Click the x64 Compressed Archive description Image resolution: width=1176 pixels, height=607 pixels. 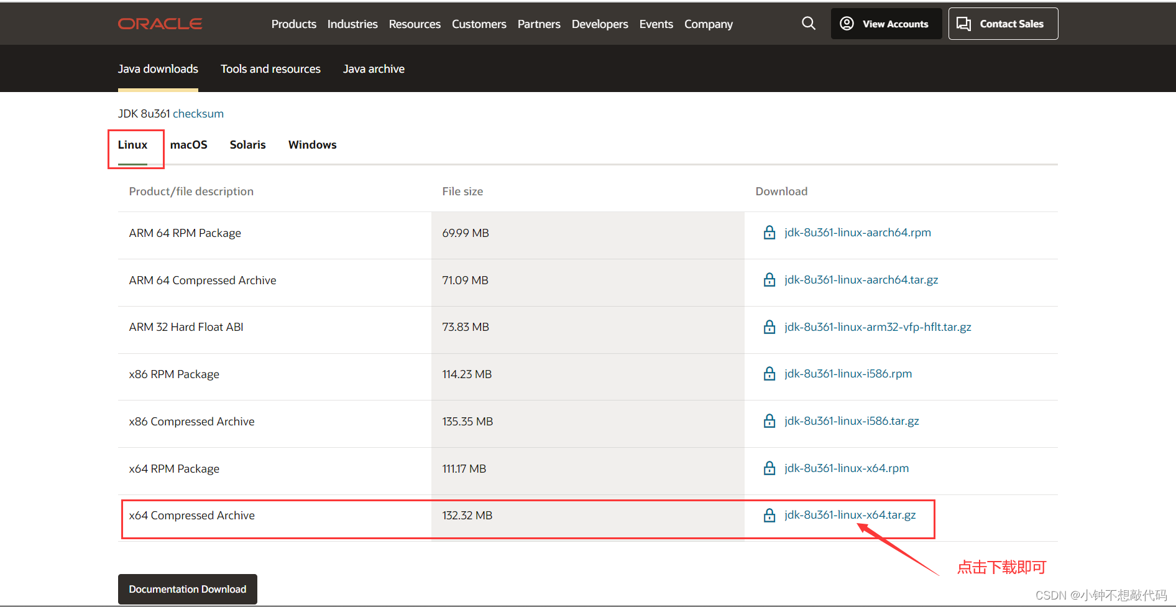click(x=192, y=516)
